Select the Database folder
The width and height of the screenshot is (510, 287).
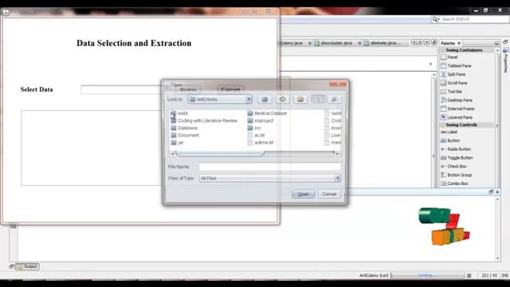[184, 128]
